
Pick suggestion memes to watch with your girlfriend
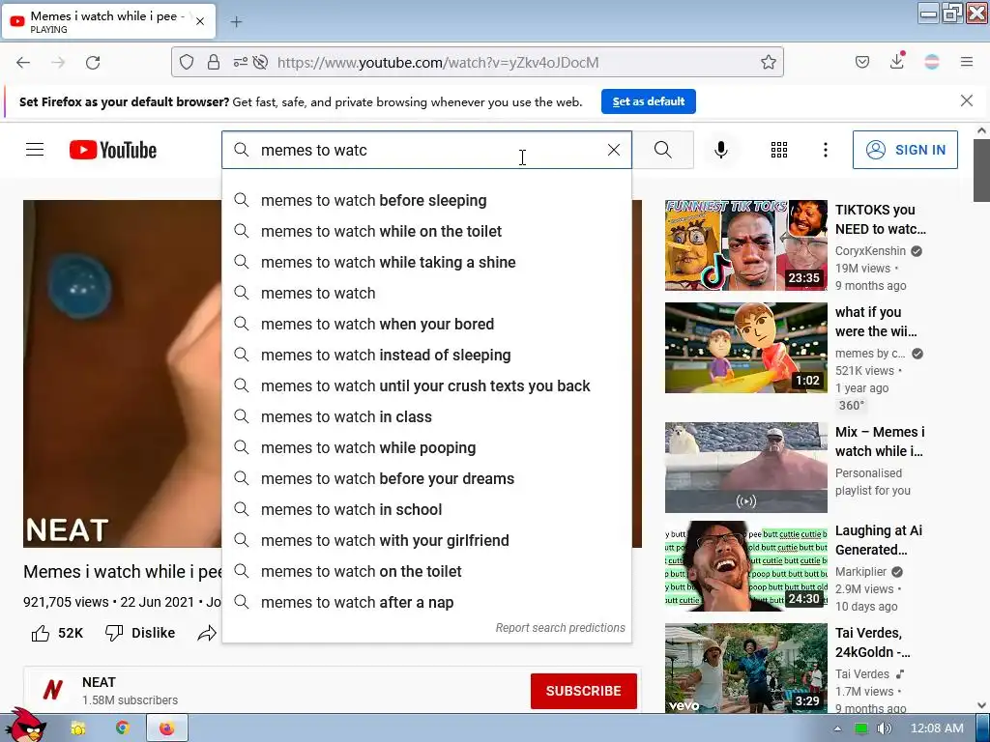click(426, 540)
